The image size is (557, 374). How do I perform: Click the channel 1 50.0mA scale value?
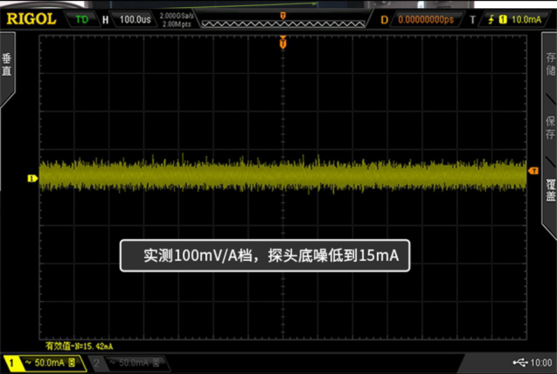tap(49, 363)
